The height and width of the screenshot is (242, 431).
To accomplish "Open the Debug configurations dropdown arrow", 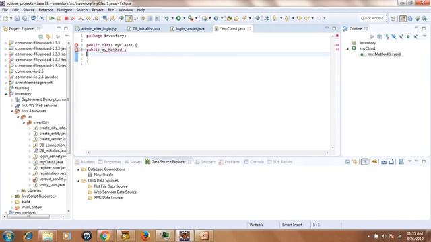I will tap(172, 18).
